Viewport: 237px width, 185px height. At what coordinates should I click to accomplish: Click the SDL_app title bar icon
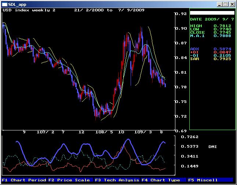(4, 4)
